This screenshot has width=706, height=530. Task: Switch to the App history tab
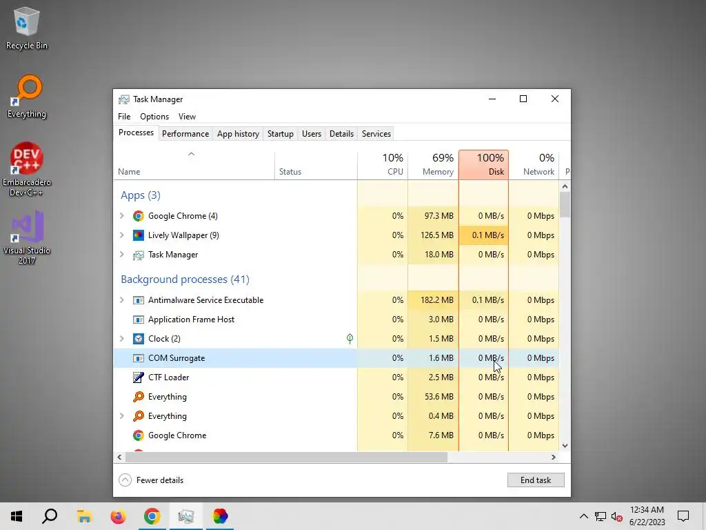(238, 134)
